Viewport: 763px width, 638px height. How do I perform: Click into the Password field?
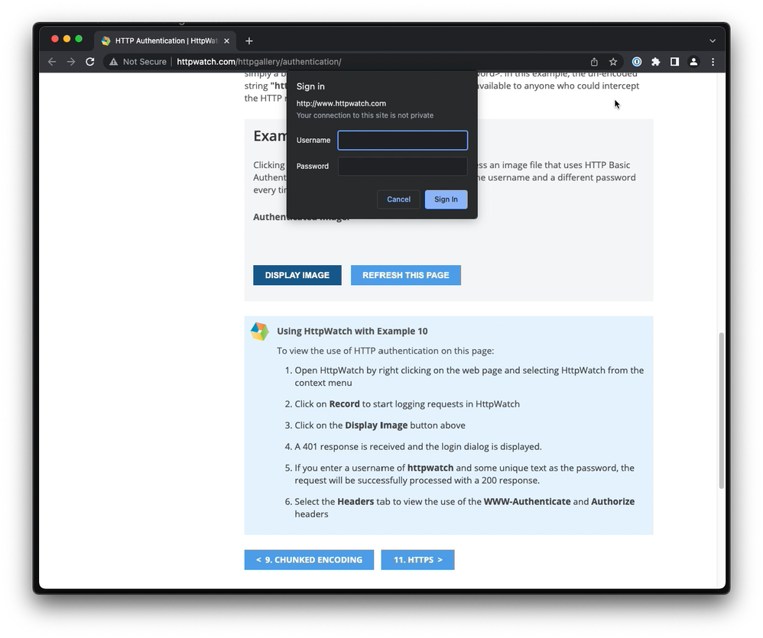pos(402,167)
